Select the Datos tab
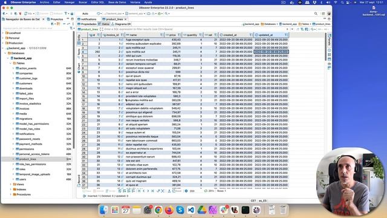This screenshot has width=387, height=218. [x=104, y=24]
